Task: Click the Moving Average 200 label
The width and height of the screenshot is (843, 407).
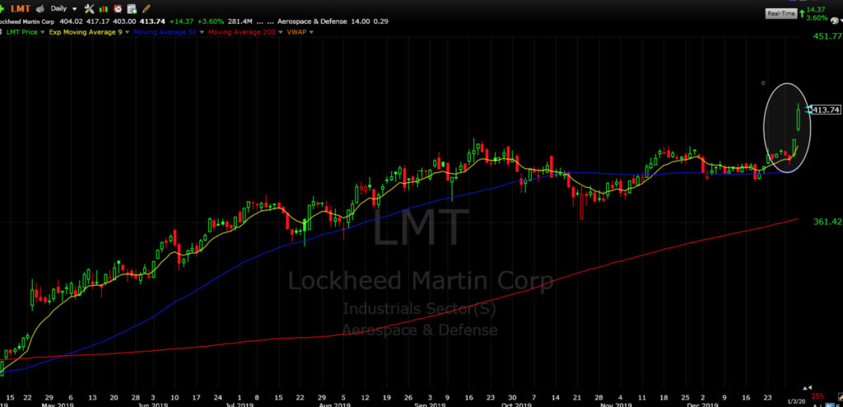Action: (x=241, y=32)
